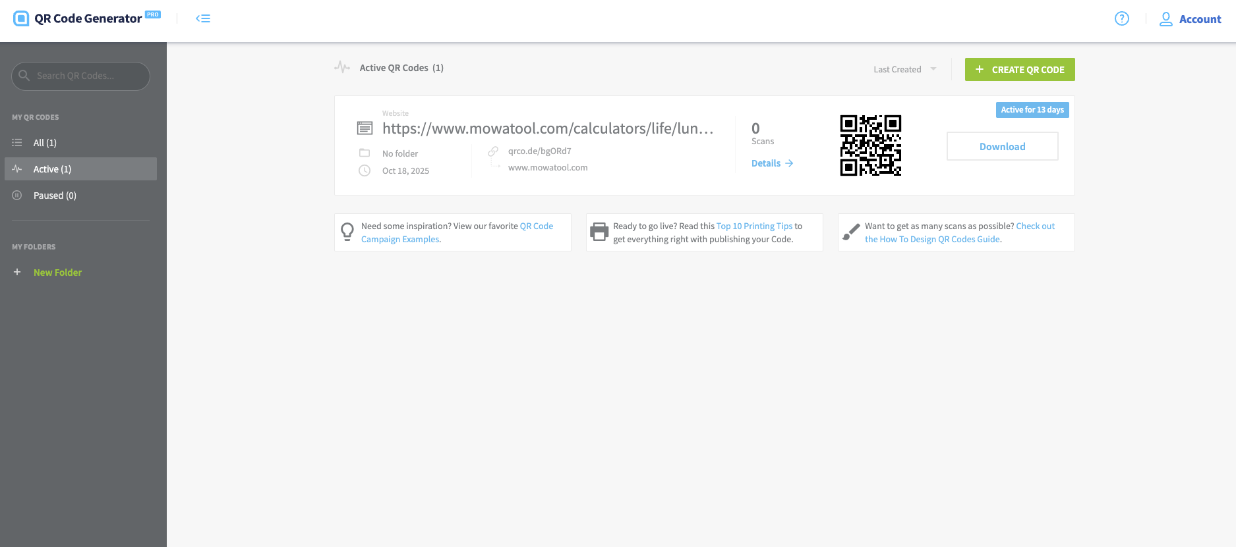Select All (1) in sidebar
The image size is (1236, 547).
tap(80, 143)
